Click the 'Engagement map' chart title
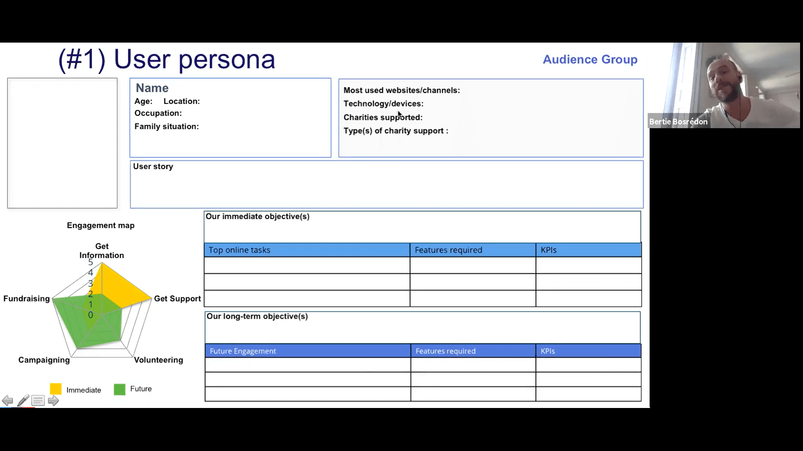The height and width of the screenshot is (451, 803). point(101,225)
